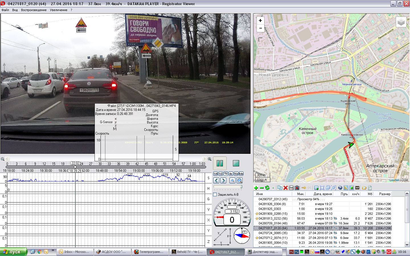This screenshot has width=410, height=256.
Task: Set playback speed to 4x
Action: coord(231,174)
